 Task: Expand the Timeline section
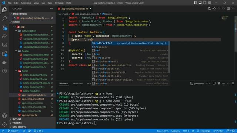(x=17, y=123)
